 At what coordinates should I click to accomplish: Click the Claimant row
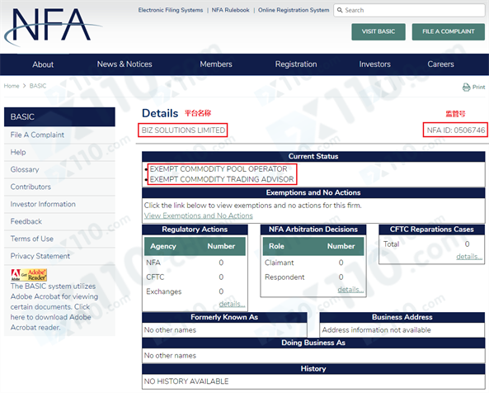(x=313, y=263)
